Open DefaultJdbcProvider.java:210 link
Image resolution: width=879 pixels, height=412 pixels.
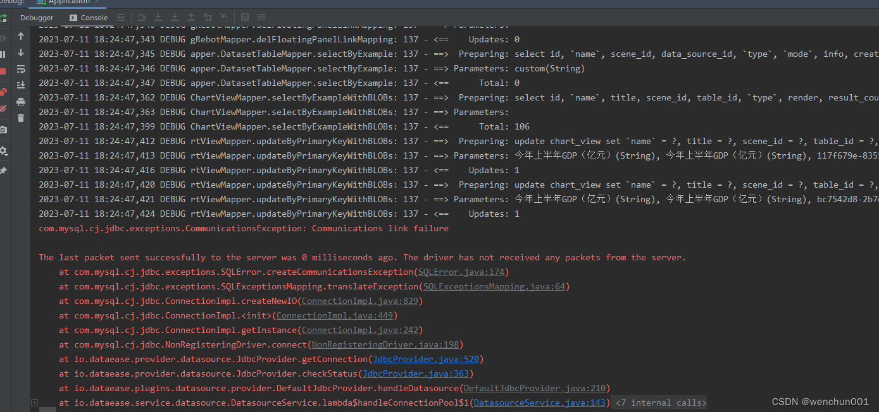535,389
